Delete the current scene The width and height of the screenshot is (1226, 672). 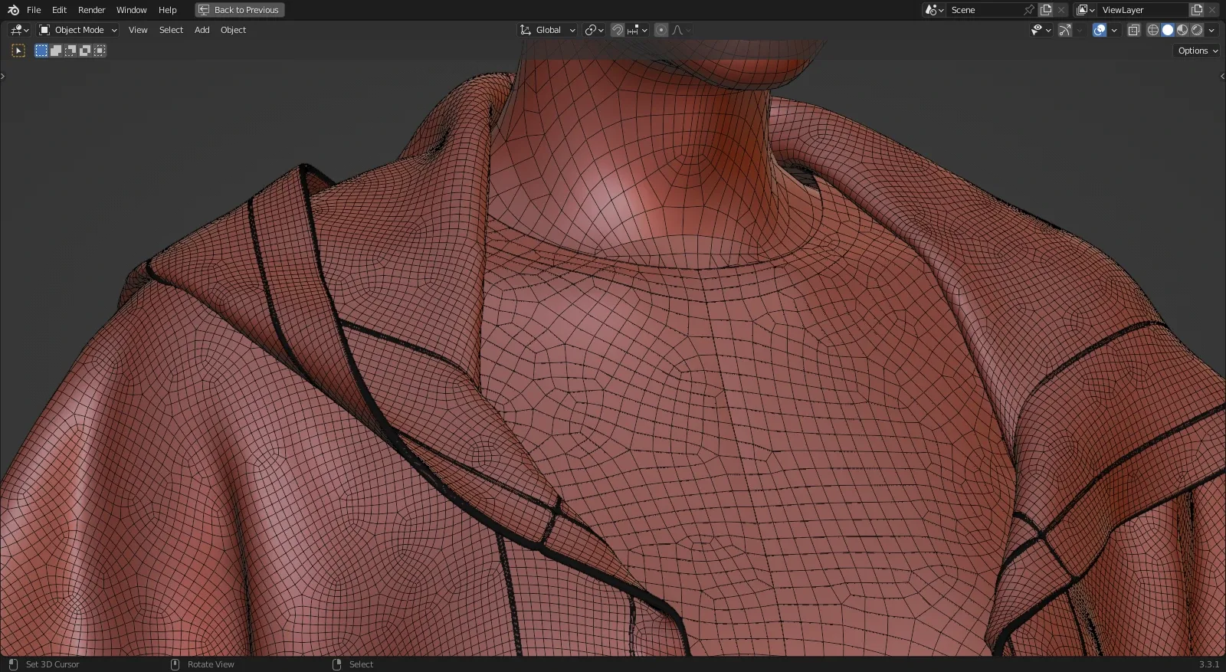tap(1061, 10)
